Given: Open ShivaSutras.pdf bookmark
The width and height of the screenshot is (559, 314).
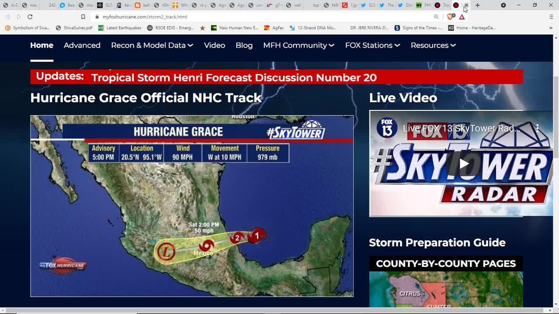Looking at the screenshot, I should (74, 28).
